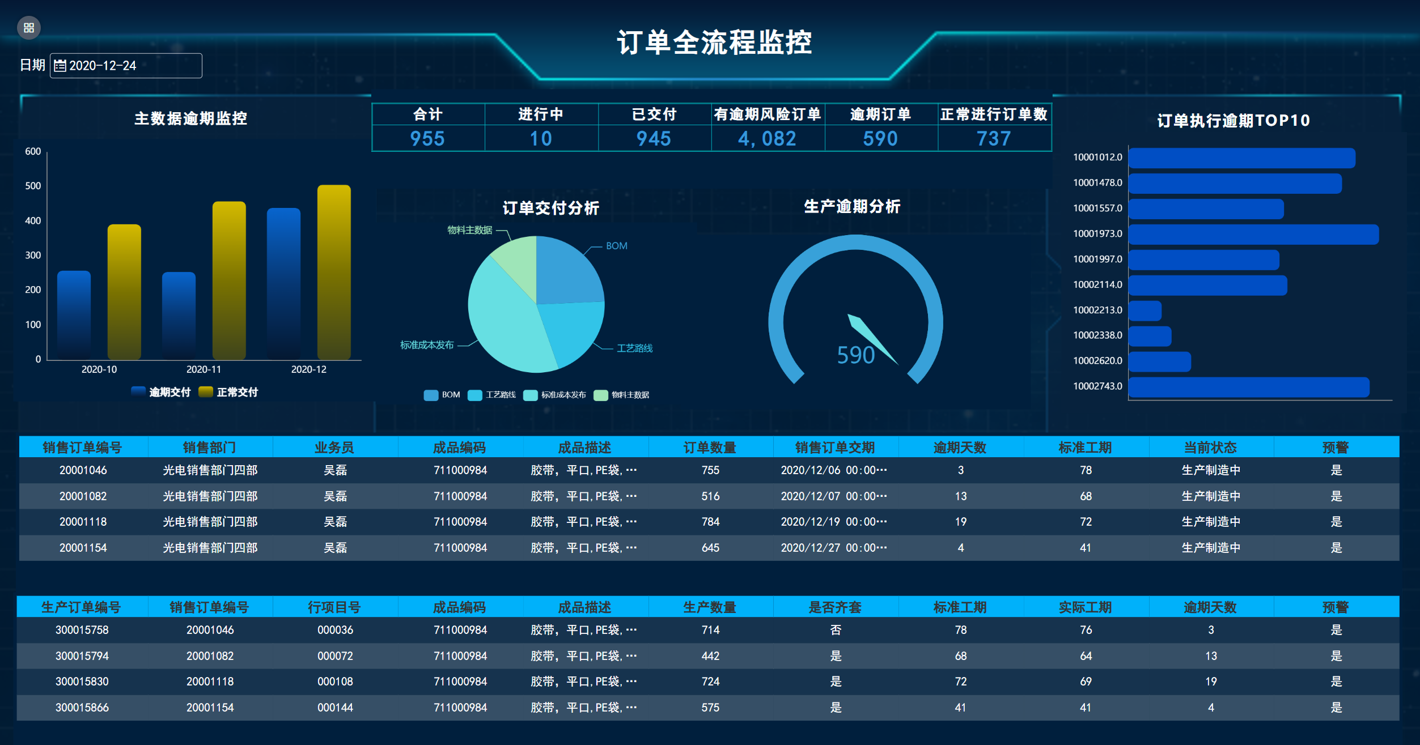Open the grid menu icon at top left
Image resolution: width=1420 pixels, height=745 pixels.
[x=29, y=28]
